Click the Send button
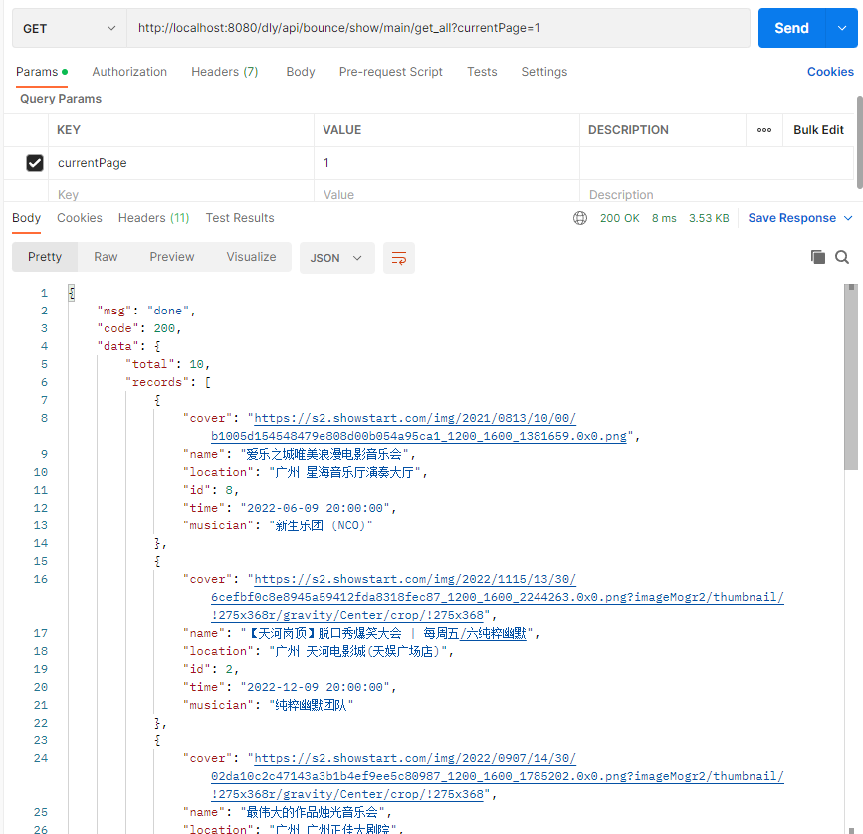This screenshot has height=834, width=863. tap(791, 28)
